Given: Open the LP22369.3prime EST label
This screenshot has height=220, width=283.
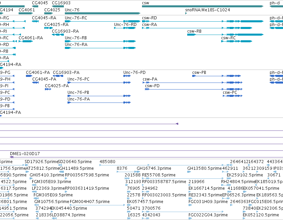Looking at the screenshot, I should pyautogui.click(x=48, y=188).
